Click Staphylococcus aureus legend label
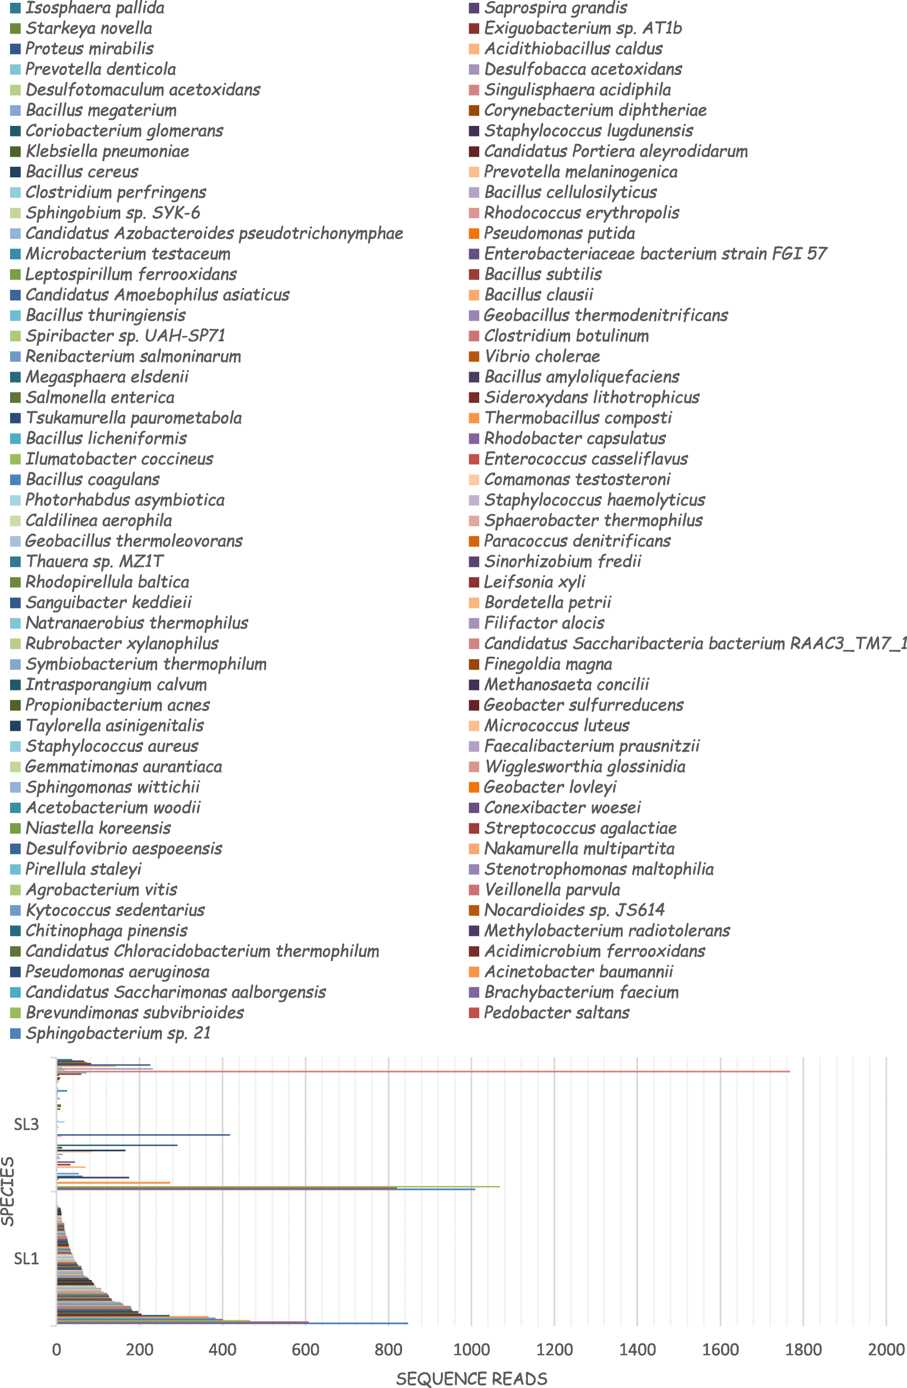Image resolution: width=907 pixels, height=1388 pixels. click(x=112, y=746)
